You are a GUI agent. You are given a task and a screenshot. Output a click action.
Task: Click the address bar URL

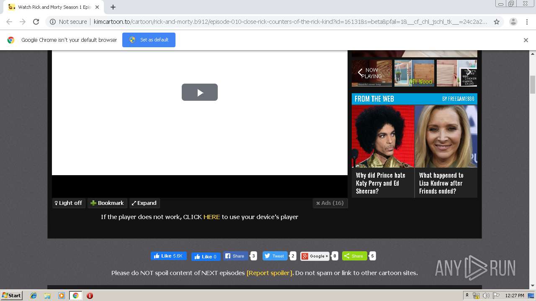290,22
